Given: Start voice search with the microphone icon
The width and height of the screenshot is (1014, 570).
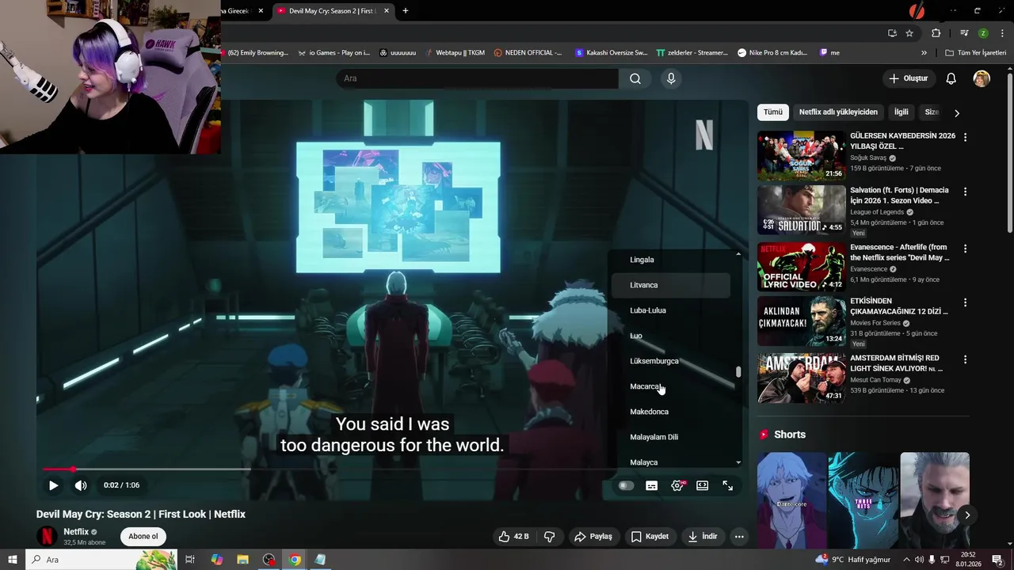Looking at the screenshot, I should (x=671, y=78).
